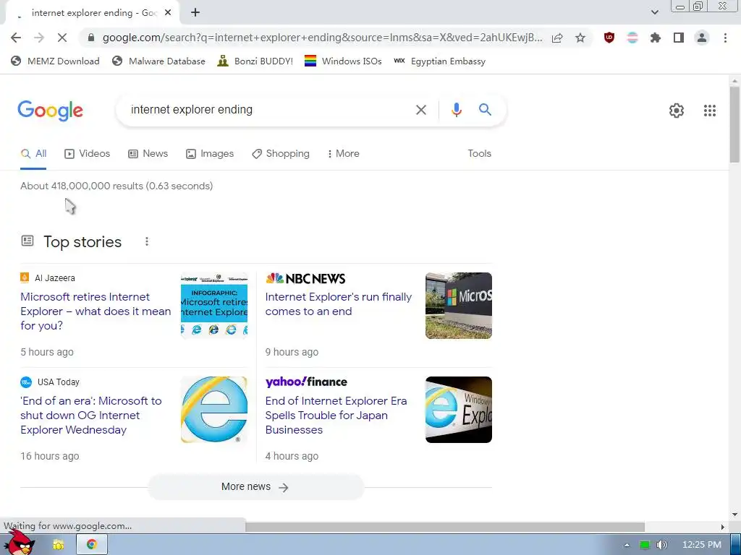The image size is (741, 555).
Task: Click the NBC Microsoft sign thumbnail
Action: (x=458, y=306)
